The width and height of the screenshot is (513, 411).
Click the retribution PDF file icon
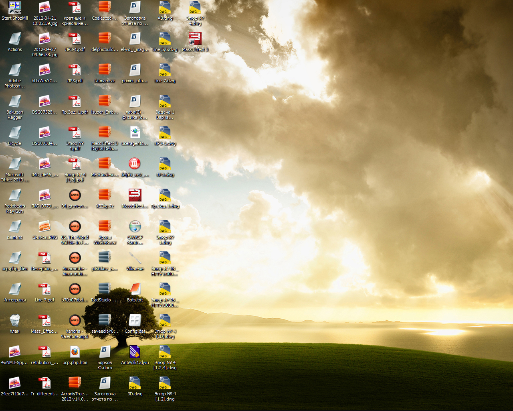(45, 355)
